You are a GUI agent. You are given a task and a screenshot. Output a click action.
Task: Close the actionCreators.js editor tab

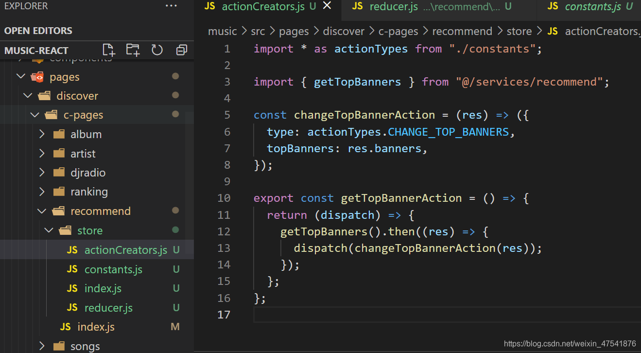pyautogui.click(x=327, y=6)
